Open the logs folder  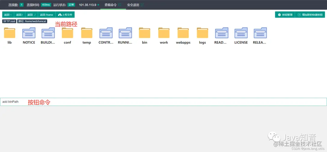point(203,33)
